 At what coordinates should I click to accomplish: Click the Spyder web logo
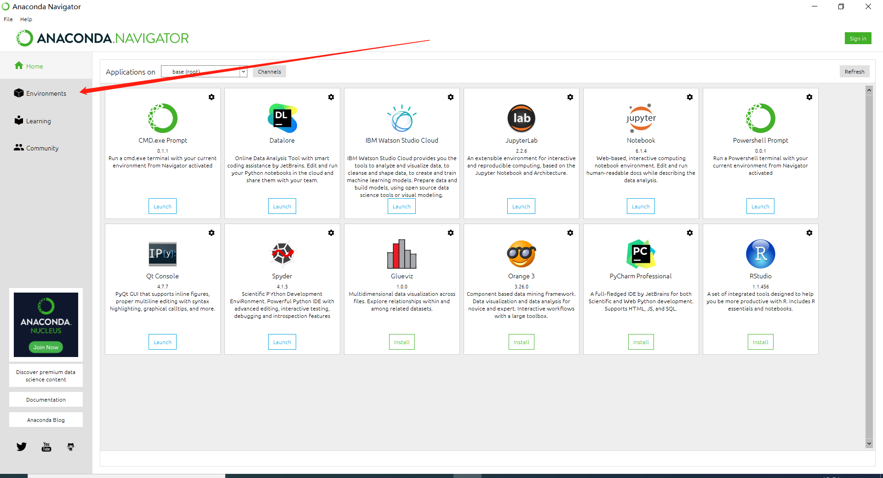click(282, 254)
